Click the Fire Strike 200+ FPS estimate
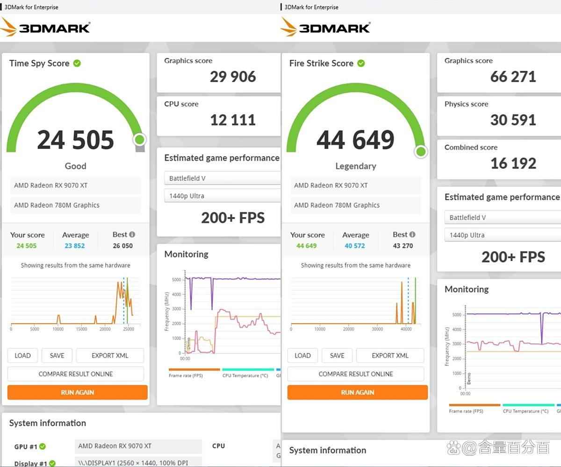The height and width of the screenshot is (467, 561). [x=513, y=257]
